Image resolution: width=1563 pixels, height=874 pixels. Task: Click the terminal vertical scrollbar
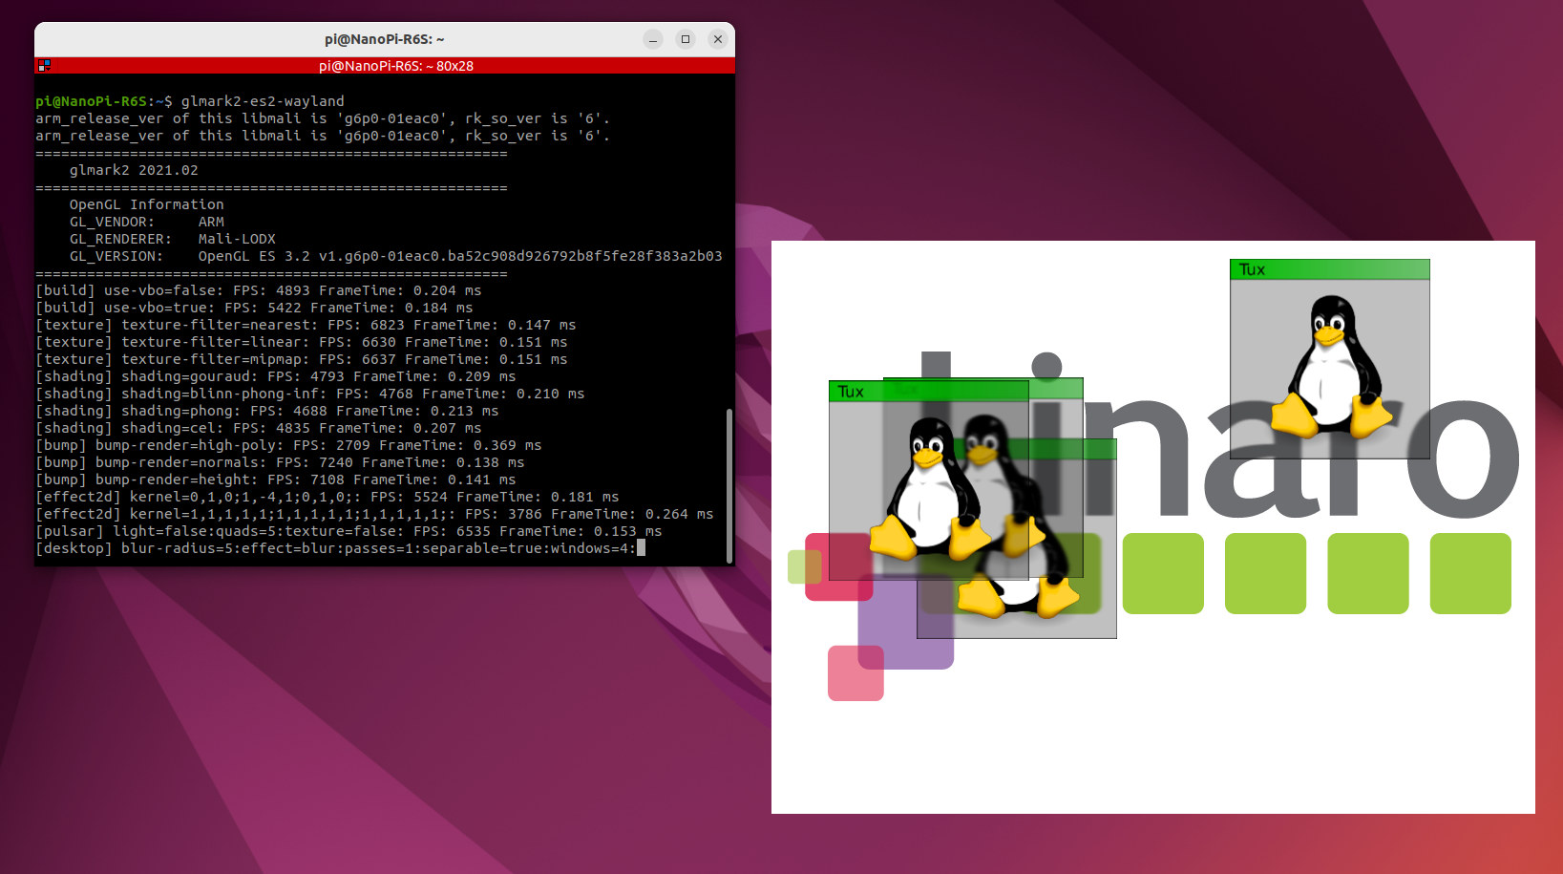[729, 485]
